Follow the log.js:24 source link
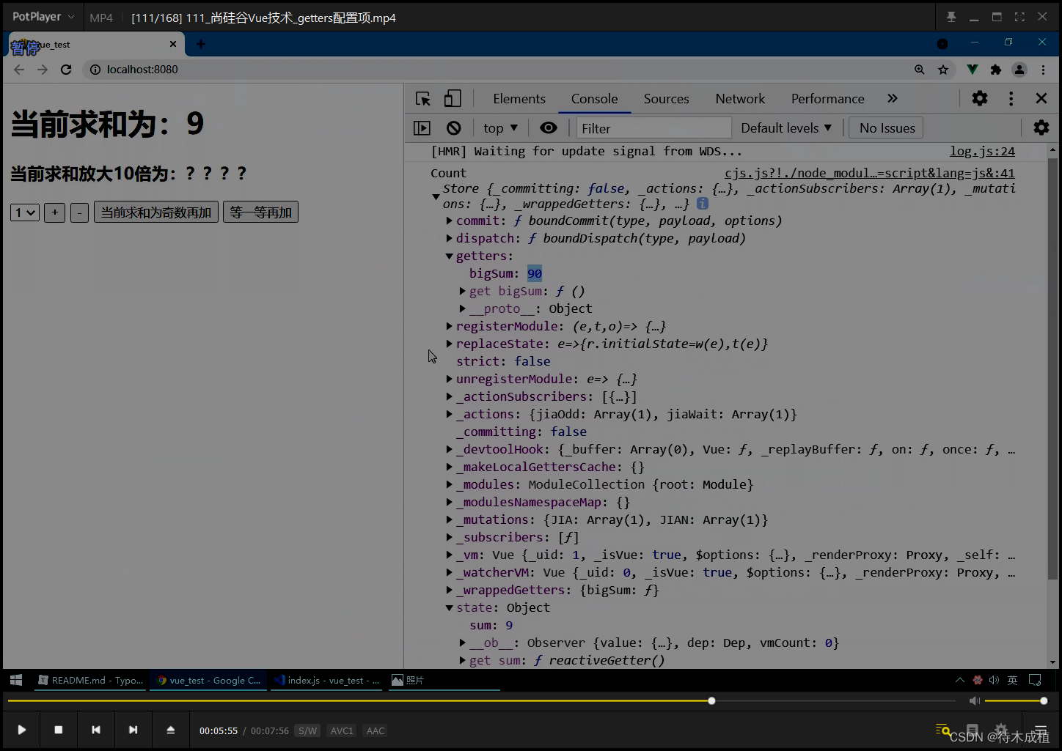 (x=982, y=151)
